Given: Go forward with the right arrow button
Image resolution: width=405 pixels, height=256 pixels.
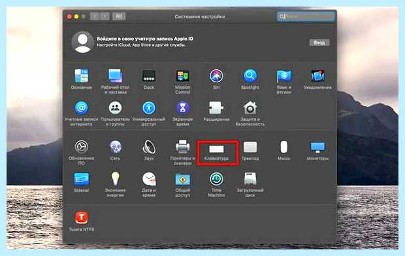Looking at the screenshot, I should (x=105, y=16).
